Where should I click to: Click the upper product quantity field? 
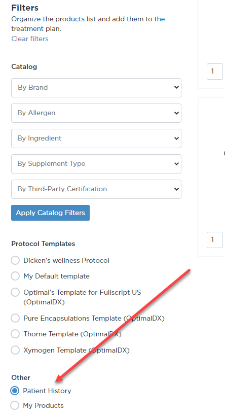coord(215,71)
